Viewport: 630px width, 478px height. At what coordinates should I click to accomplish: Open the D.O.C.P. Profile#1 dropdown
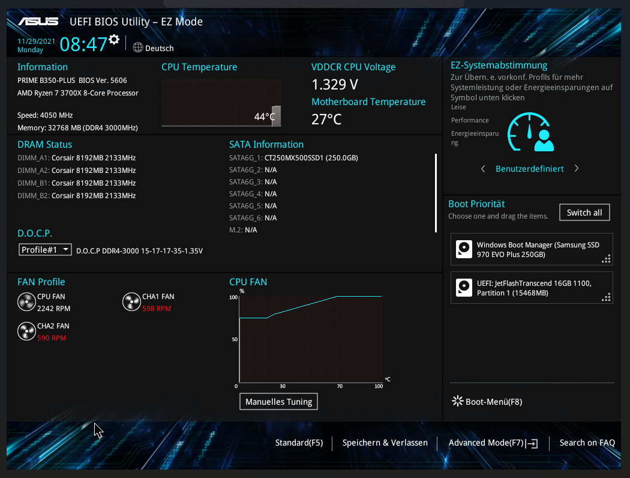(45, 250)
